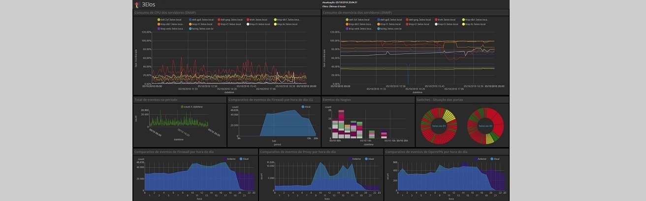This screenshot has height=201, width=646.
Task: Click the 3elos-sw-02 donut chart center
Action: tap(485, 126)
